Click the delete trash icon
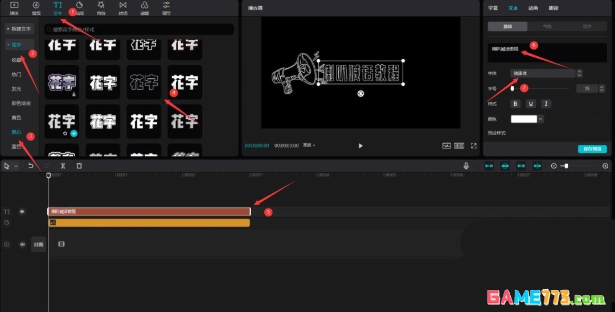 coord(79,166)
